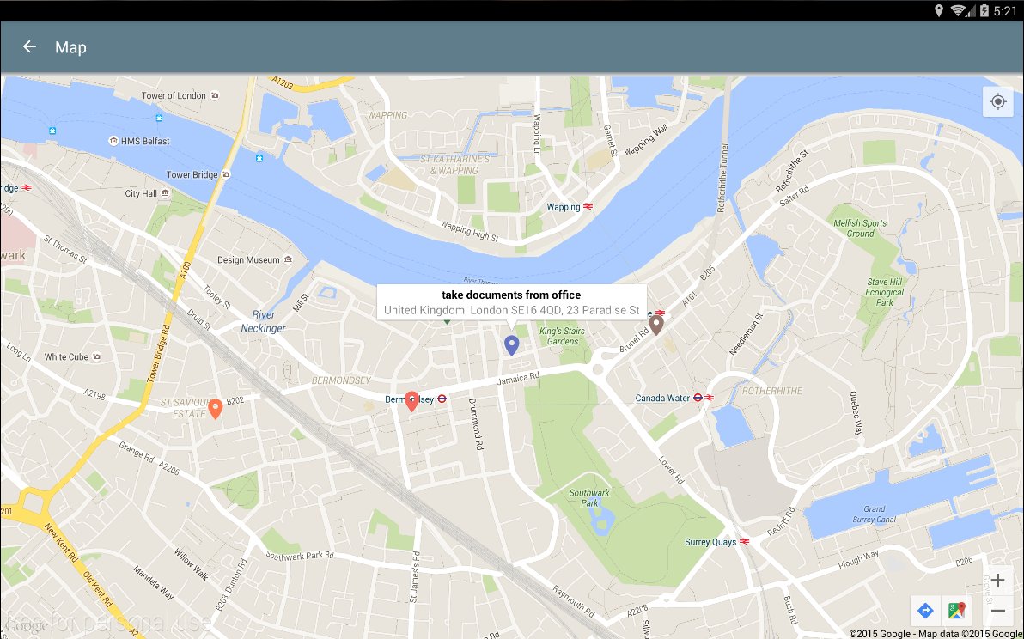
Task: Tap the orange marker at St Saviour's Estate
Action: click(x=216, y=409)
